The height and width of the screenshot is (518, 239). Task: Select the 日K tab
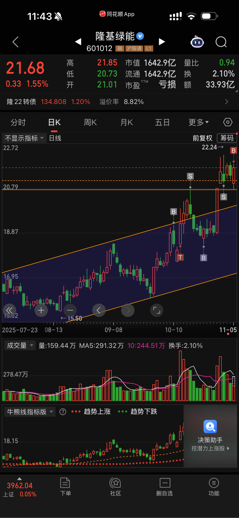pos(54,122)
